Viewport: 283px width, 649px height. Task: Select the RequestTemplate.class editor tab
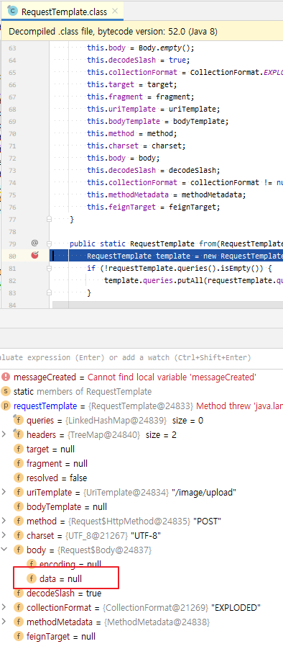[62, 12]
